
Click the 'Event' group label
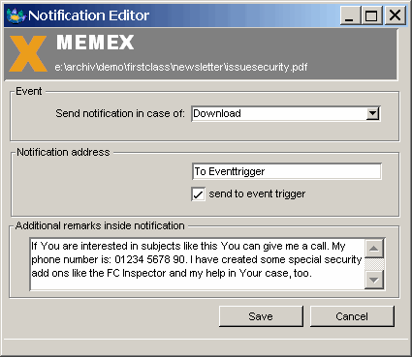point(29,91)
